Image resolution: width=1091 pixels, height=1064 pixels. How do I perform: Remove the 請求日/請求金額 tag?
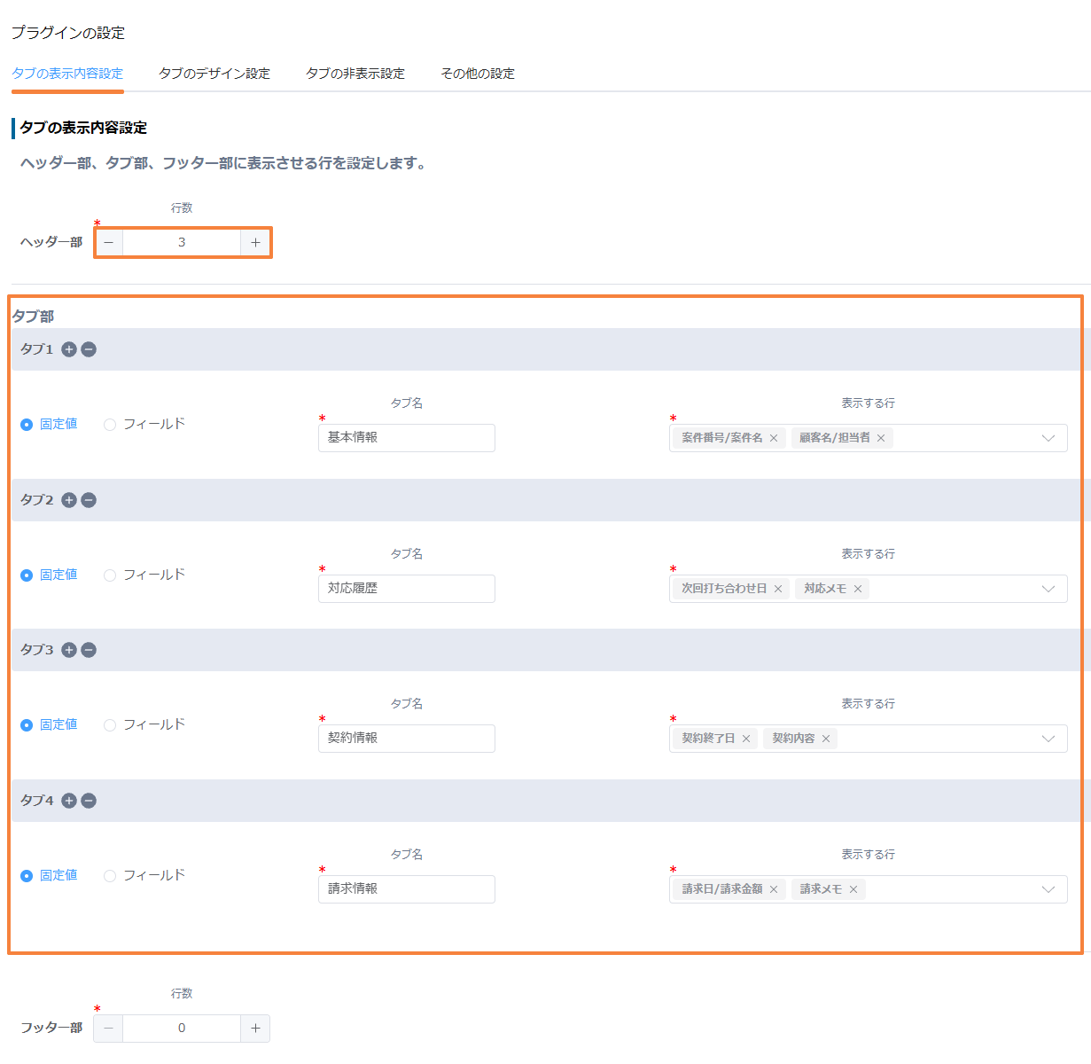774,889
